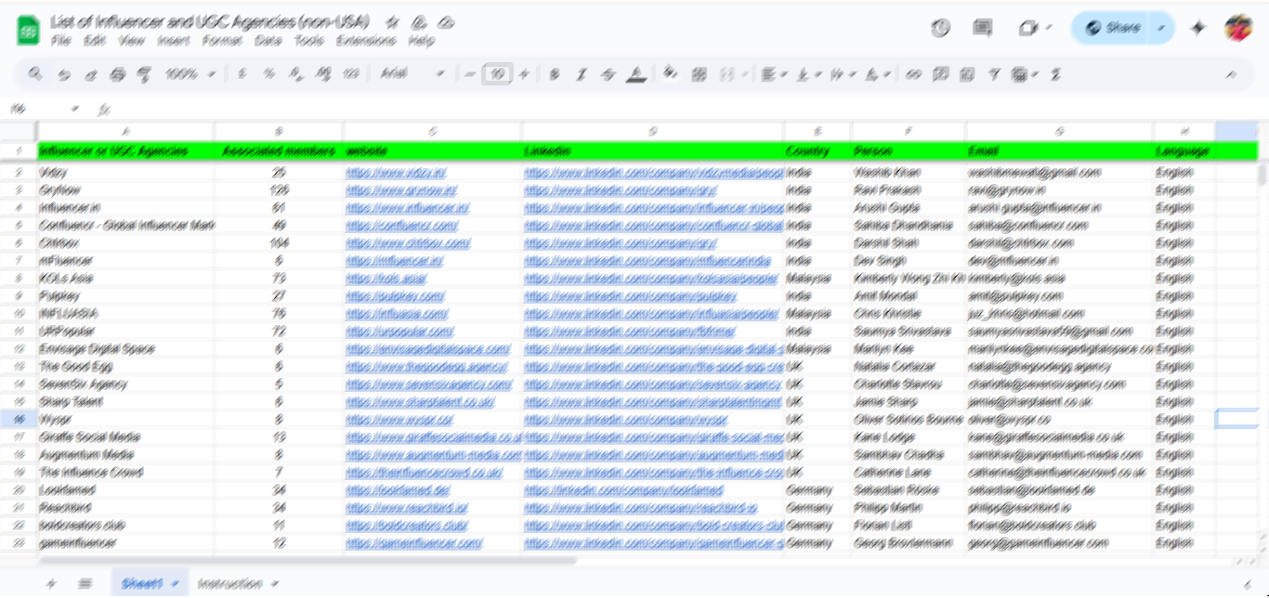Viewport: 1269px width, 598px height.
Task: Click the font size field
Action: point(498,74)
